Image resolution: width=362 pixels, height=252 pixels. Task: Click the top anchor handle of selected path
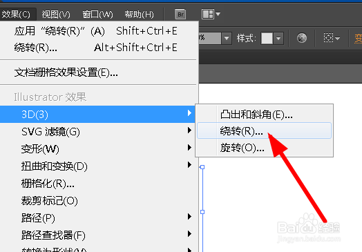[x=202, y=167]
